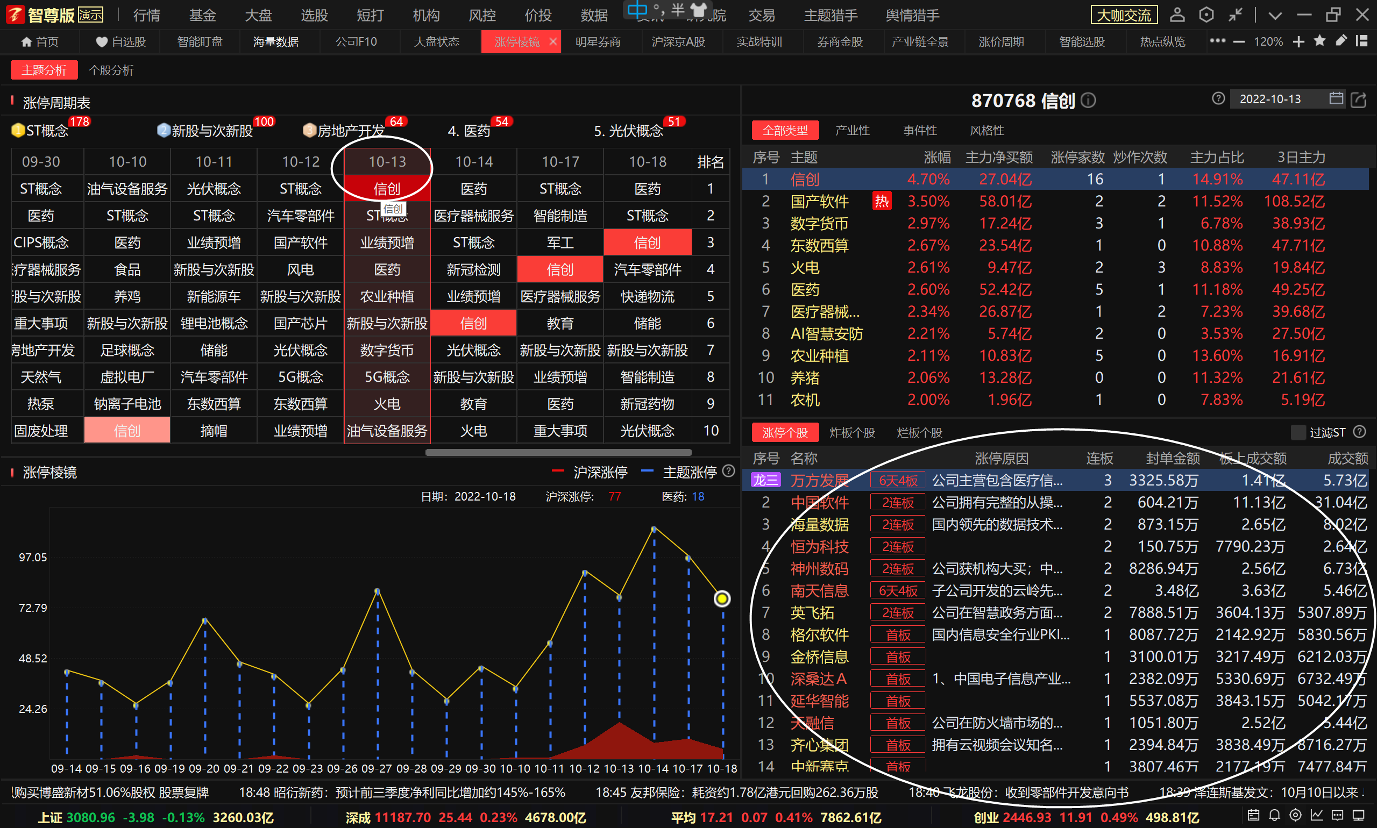Open the calendar picker icon for 2022-10-13
1377x828 pixels.
1336,98
